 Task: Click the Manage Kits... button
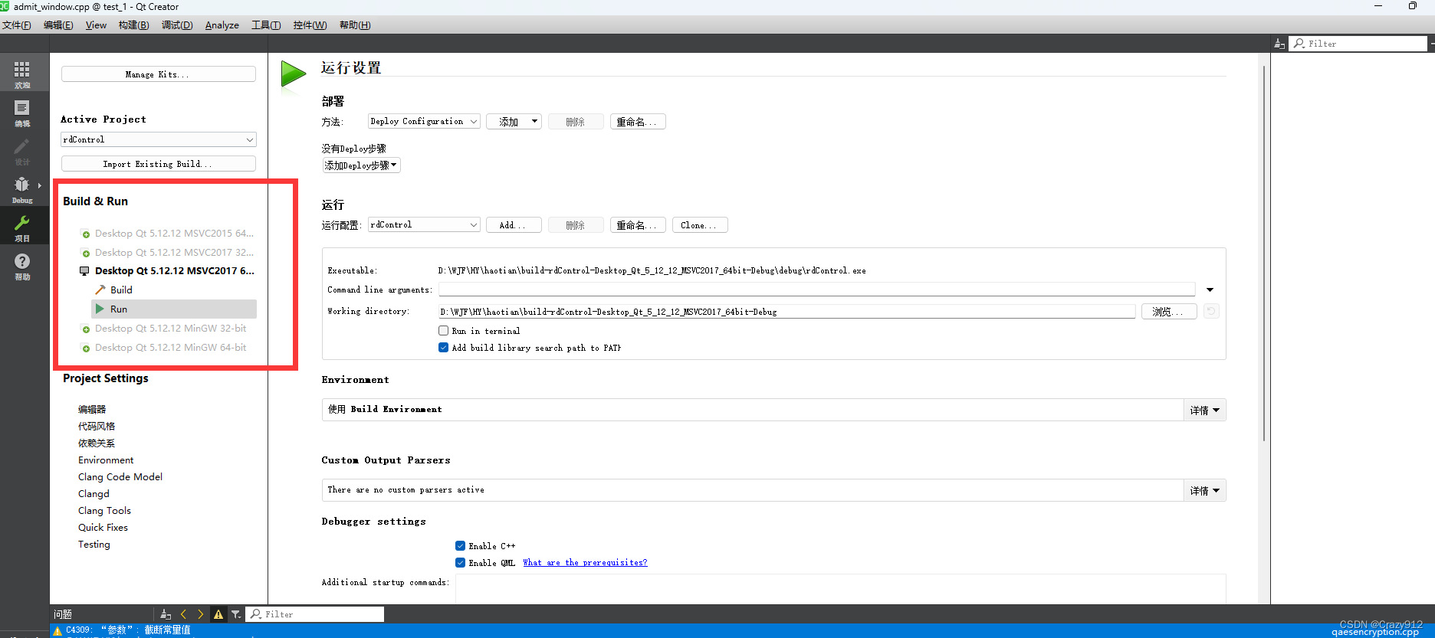point(159,74)
